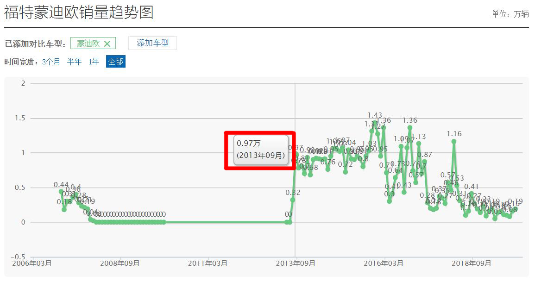
Task: Set time width to 1年
Action: tap(94, 62)
